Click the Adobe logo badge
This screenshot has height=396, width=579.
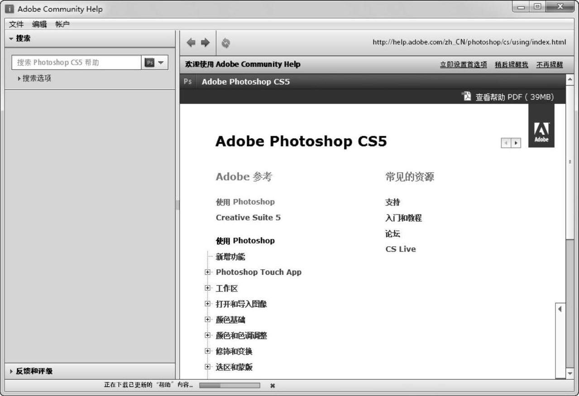pyautogui.click(x=541, y=132)
